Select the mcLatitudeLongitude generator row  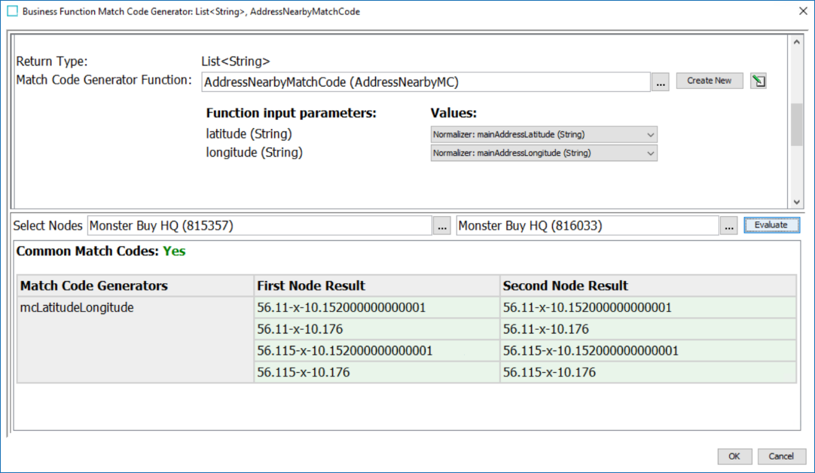tap(77, 307)
